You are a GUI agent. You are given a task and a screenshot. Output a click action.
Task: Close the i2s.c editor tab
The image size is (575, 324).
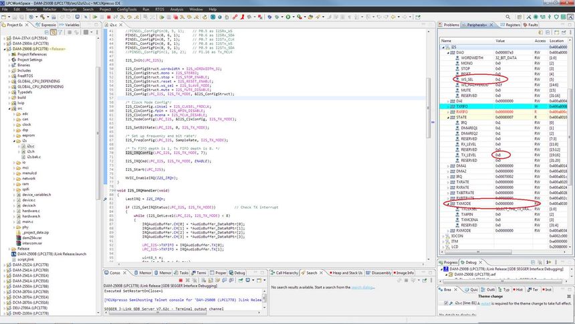point(122,25)
